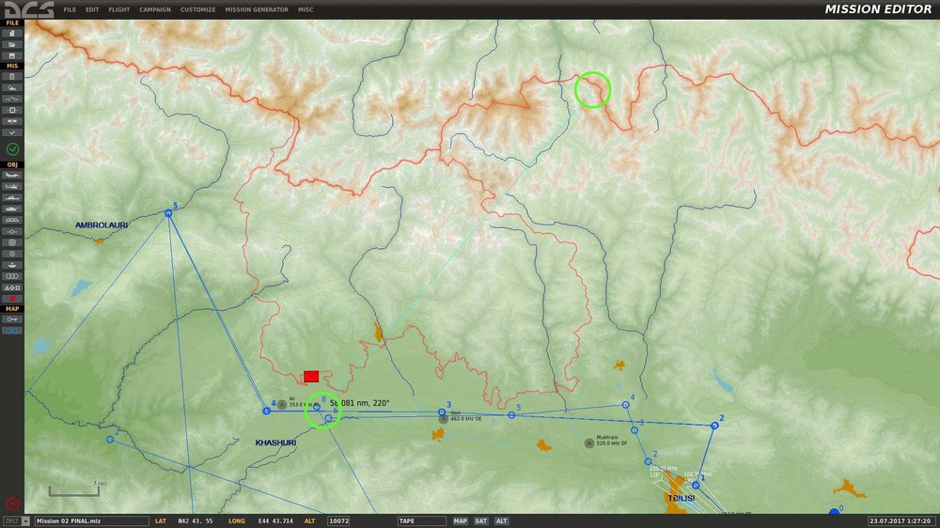
Task: Open the MISC menu
Action: tap(305, 9)
